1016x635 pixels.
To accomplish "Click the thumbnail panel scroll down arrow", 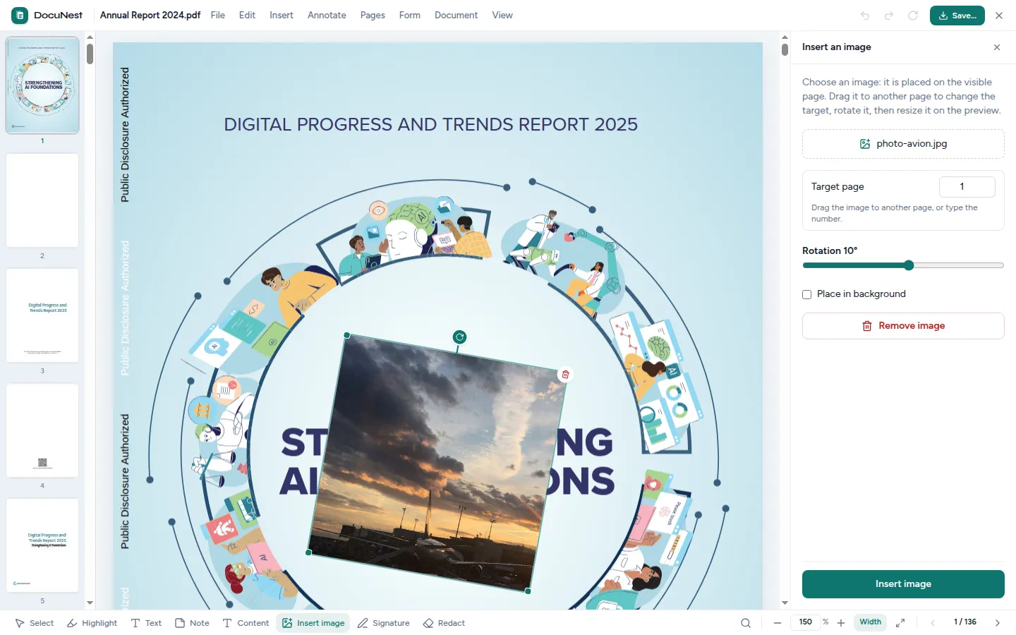I will tap(90, 603).
